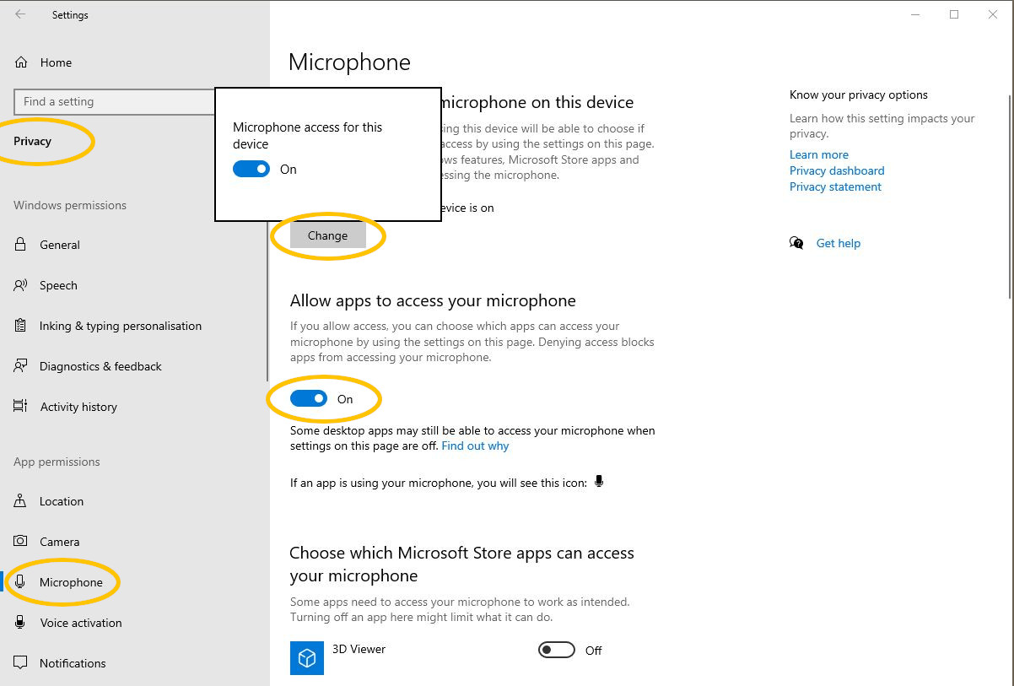Screen dimensions: 1014x686
Task: Click the Find a setting search box
Action: [x=114, y=101]
